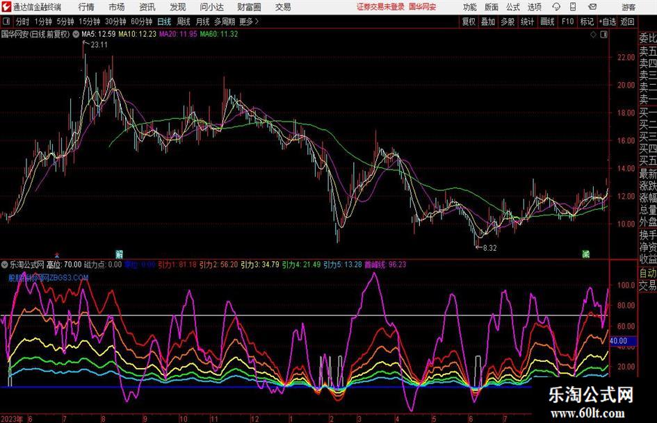Open the 公式 menu
Viewport: 657px width, 423px height.
click(x=512, y=7)
